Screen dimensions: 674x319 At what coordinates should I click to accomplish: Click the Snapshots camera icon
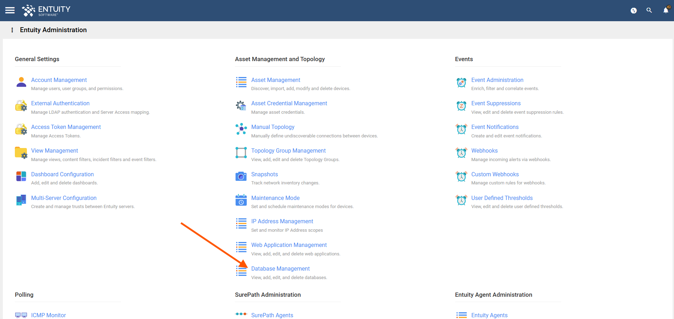(241, 176)
